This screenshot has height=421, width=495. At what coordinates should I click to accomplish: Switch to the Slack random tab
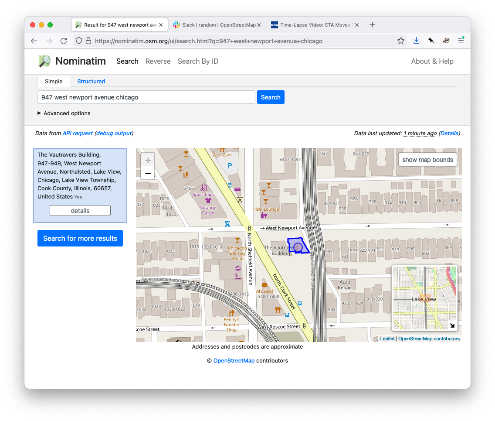[x=217, y=25]
